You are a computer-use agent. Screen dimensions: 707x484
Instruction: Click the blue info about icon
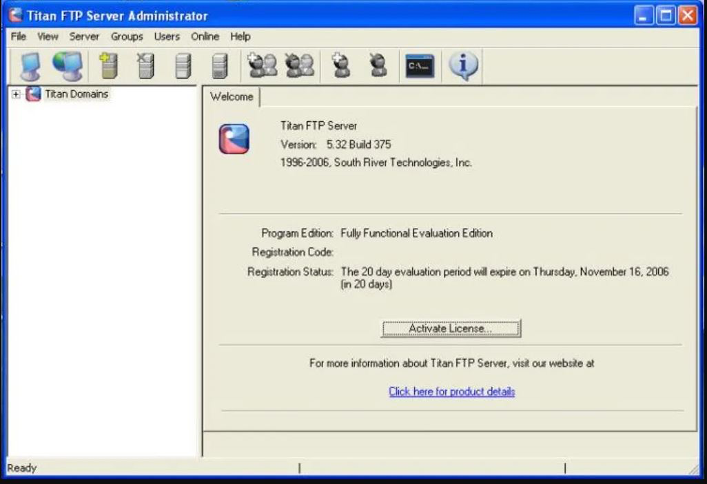coord(463,66)
